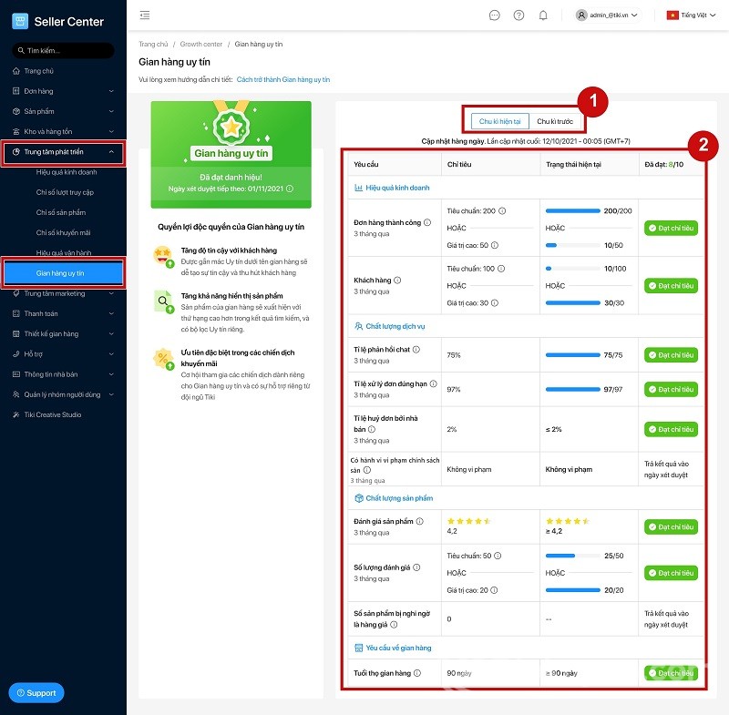The image size is (729, 715).
Task: Click the info icon next to Đơn hàng thành công
Action: pos(427,222)
